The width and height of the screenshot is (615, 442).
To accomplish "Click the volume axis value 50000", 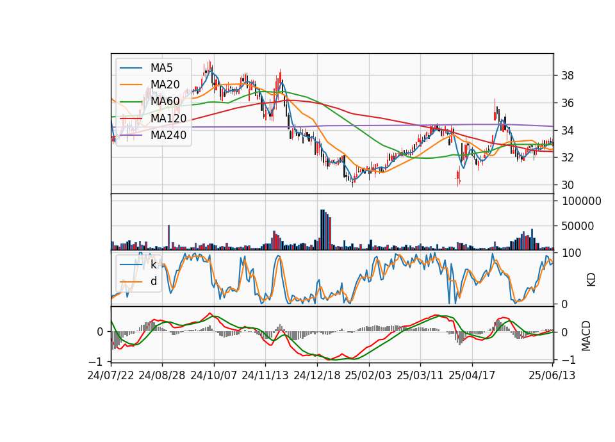I will coord(578,226).
